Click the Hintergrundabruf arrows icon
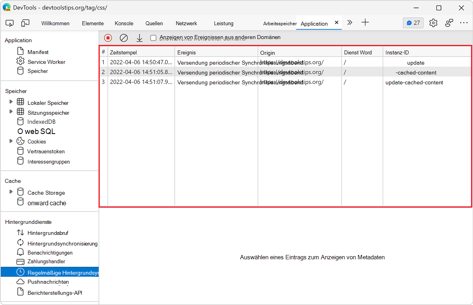Screen dimensions: 473x305 pos(20,232)
